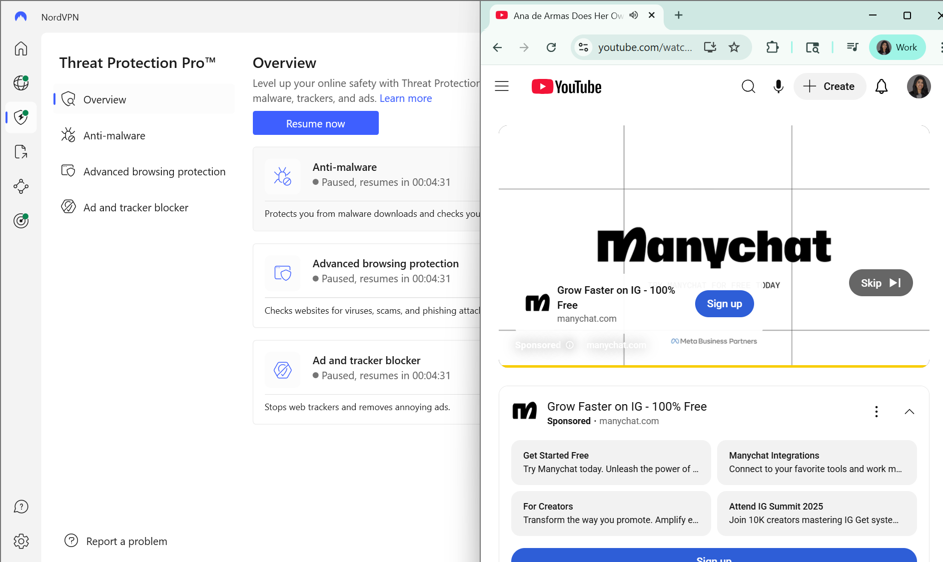Click Sign up on video ad overlay

(x=724, y=304)
